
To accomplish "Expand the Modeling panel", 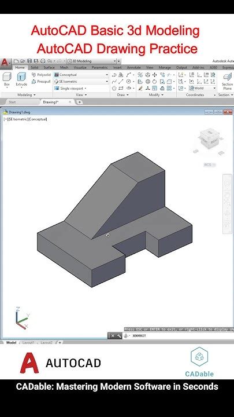I will 27,95.
